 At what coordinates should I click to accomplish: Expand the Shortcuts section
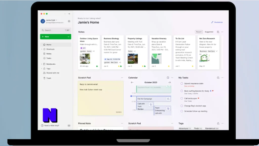(x=42, y=49)
